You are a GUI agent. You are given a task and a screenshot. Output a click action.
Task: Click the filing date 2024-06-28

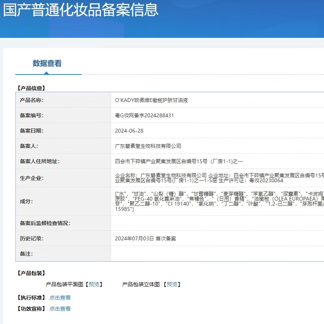(129, 131)
